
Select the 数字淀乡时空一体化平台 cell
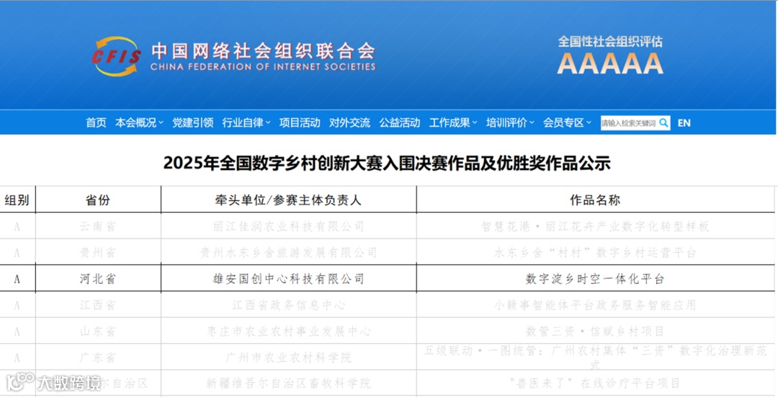[x=595, y=279]
